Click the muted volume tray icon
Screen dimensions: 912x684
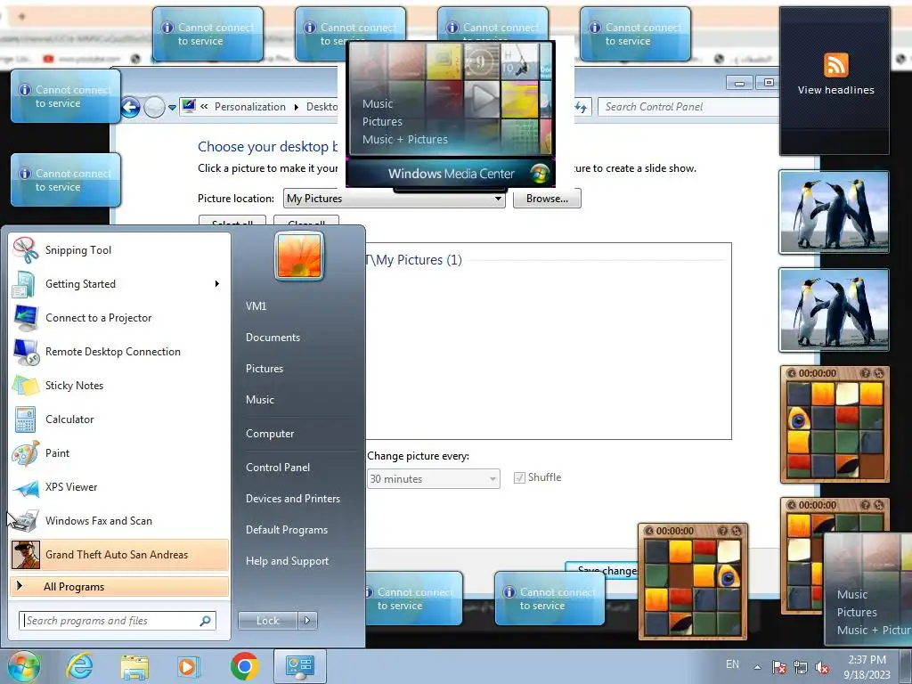[822, 667]
